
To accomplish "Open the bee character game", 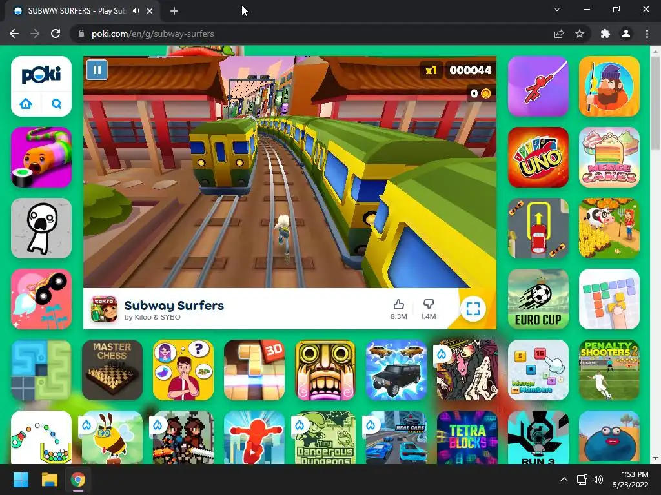I will pos(112,438).
